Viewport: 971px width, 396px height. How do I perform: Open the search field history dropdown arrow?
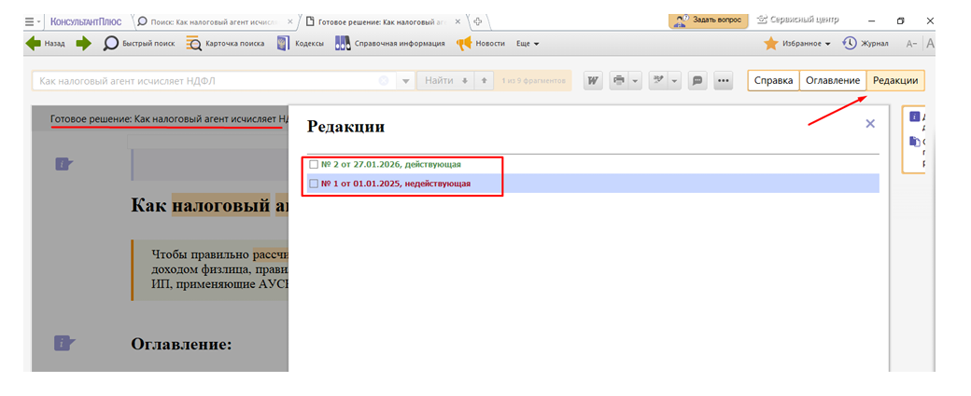click(406, 81)
